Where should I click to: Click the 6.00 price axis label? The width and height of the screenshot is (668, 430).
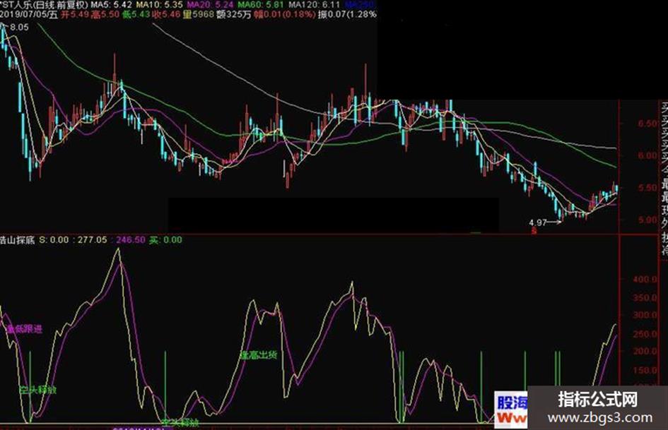coord(648,155)
